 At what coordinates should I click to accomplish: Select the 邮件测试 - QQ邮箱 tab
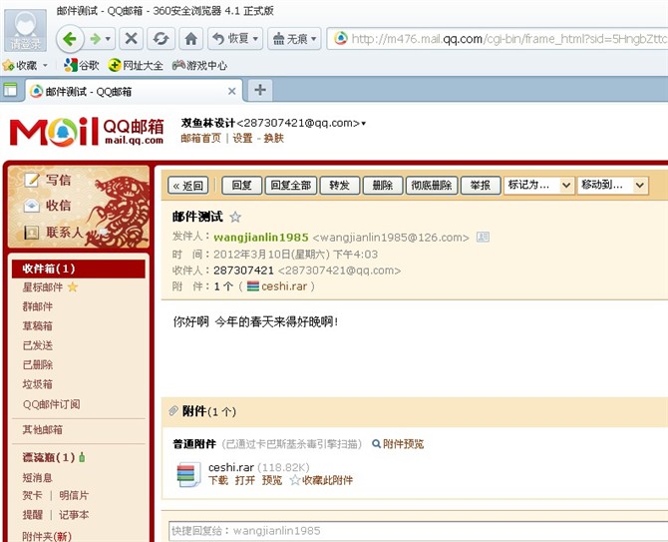pos(134,91)
